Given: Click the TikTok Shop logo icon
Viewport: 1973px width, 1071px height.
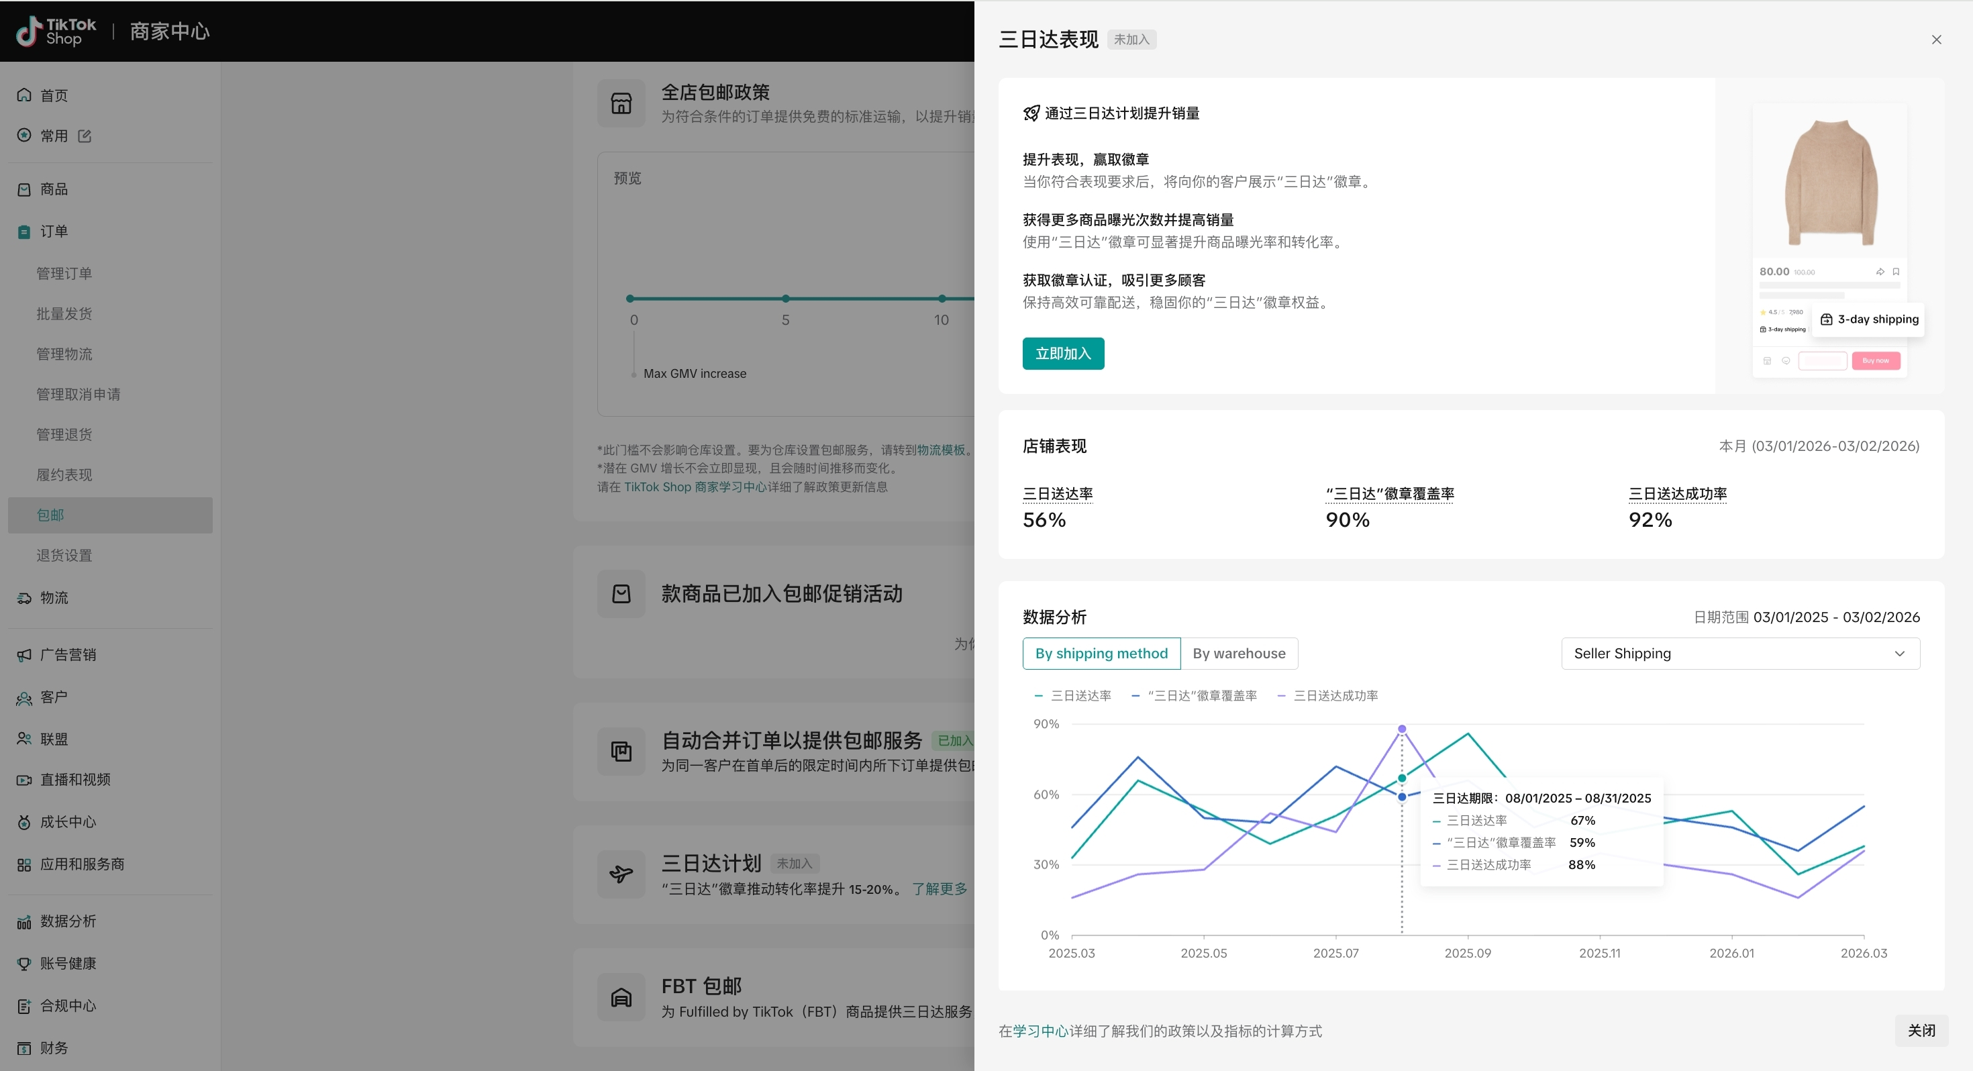Looking at the screenshot, I should pyautogui.click(x=29, y=32).
